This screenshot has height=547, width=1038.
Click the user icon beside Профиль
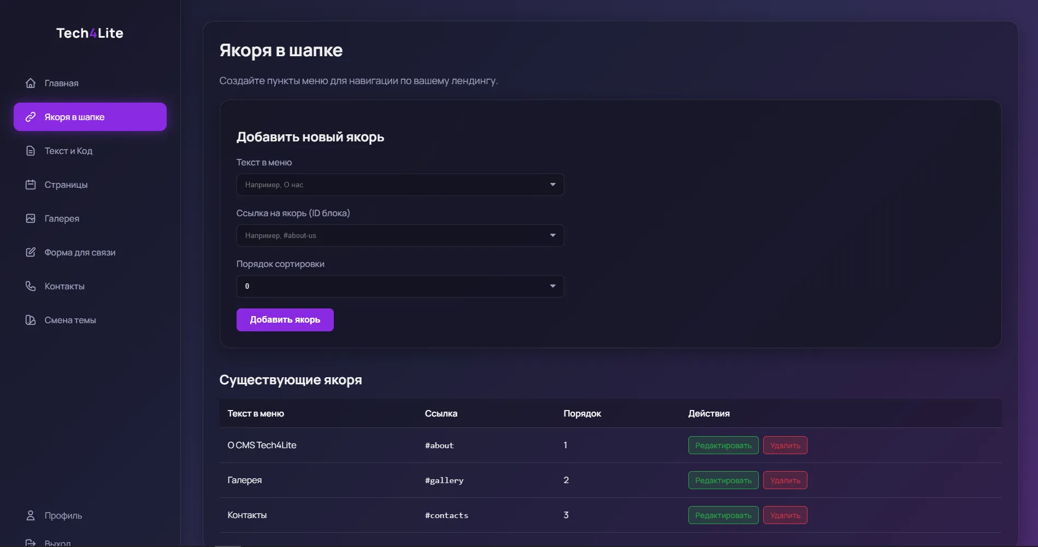(x=31, y=515)
